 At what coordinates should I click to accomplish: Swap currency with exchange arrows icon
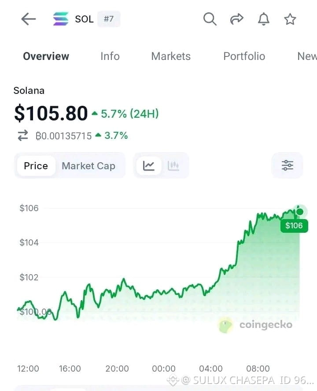(x=23, y=136)
